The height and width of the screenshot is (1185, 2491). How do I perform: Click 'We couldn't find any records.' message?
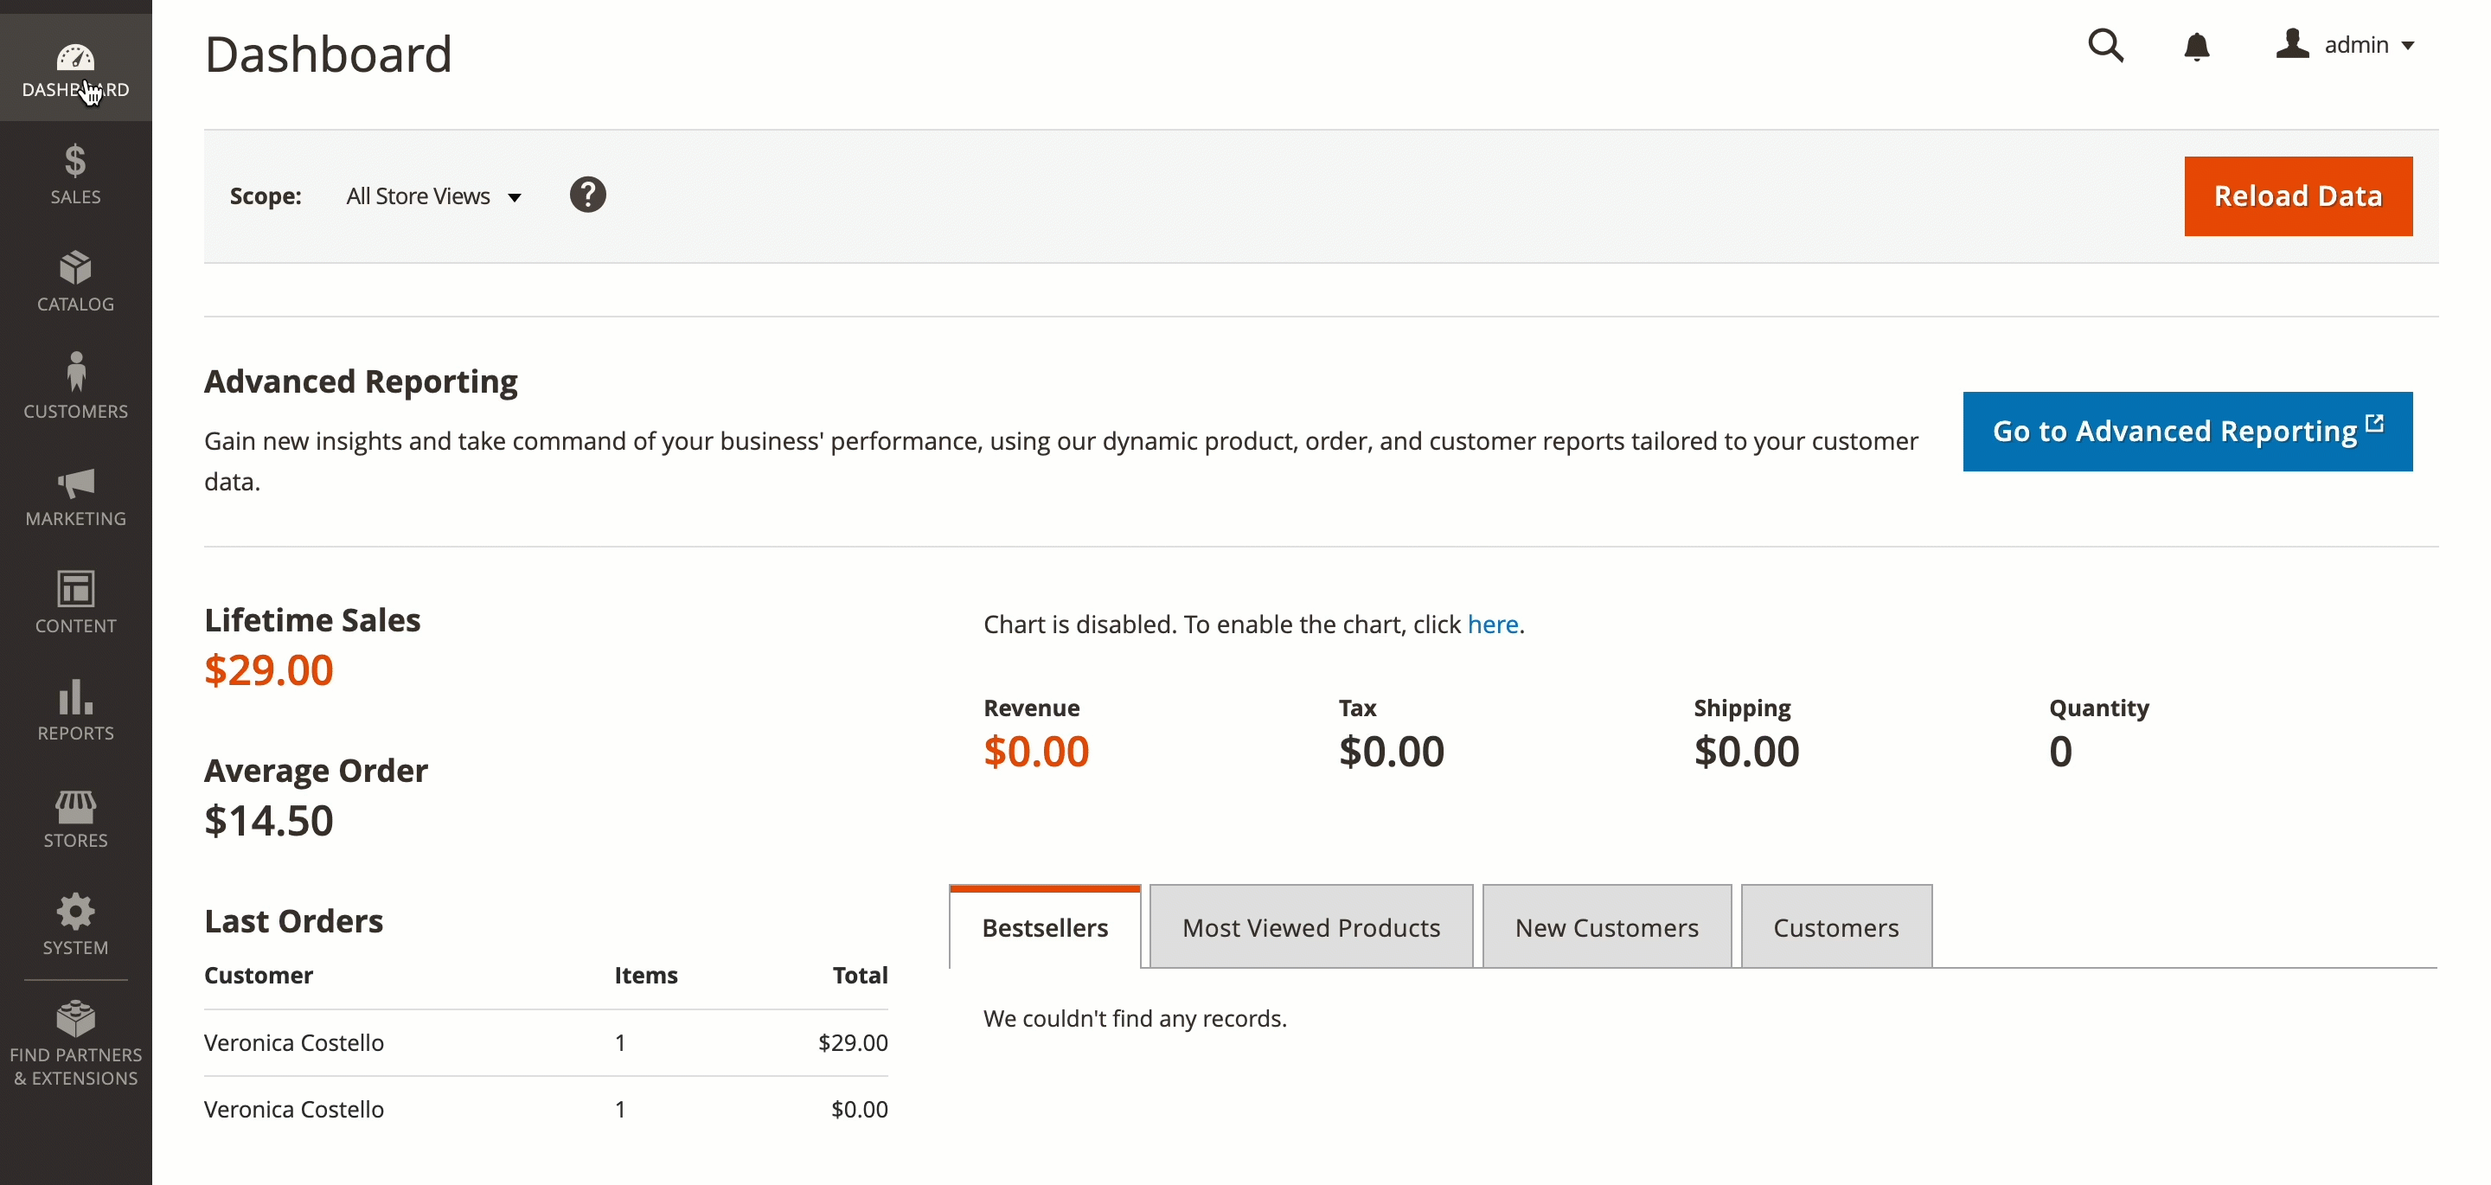pyautogui.click(x=1134, y=1019)
